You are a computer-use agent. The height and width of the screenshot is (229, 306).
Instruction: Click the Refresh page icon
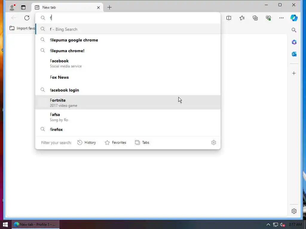tap(27, 18)
